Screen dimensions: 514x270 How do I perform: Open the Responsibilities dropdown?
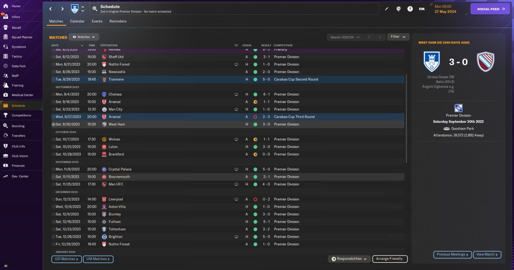pos(349,259)
